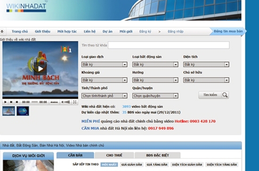Sort listings by GIÁ TĂNG DẦN
259x171 pixels.
(x=157, y=164)
